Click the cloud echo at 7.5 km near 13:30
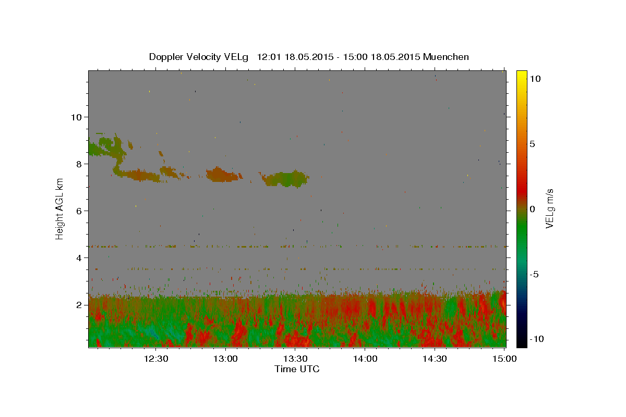This screenshot has height=417, width=626. click(286, 179)
